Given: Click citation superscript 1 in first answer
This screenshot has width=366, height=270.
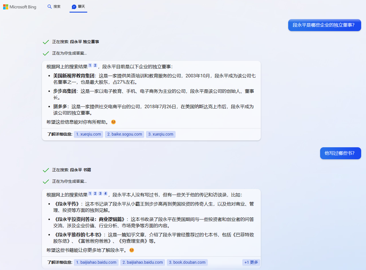Looking at the screenshot, I should point(90,65).
